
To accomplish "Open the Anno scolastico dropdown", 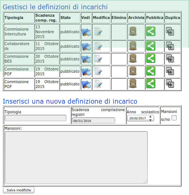I will [x=141, y=118].
